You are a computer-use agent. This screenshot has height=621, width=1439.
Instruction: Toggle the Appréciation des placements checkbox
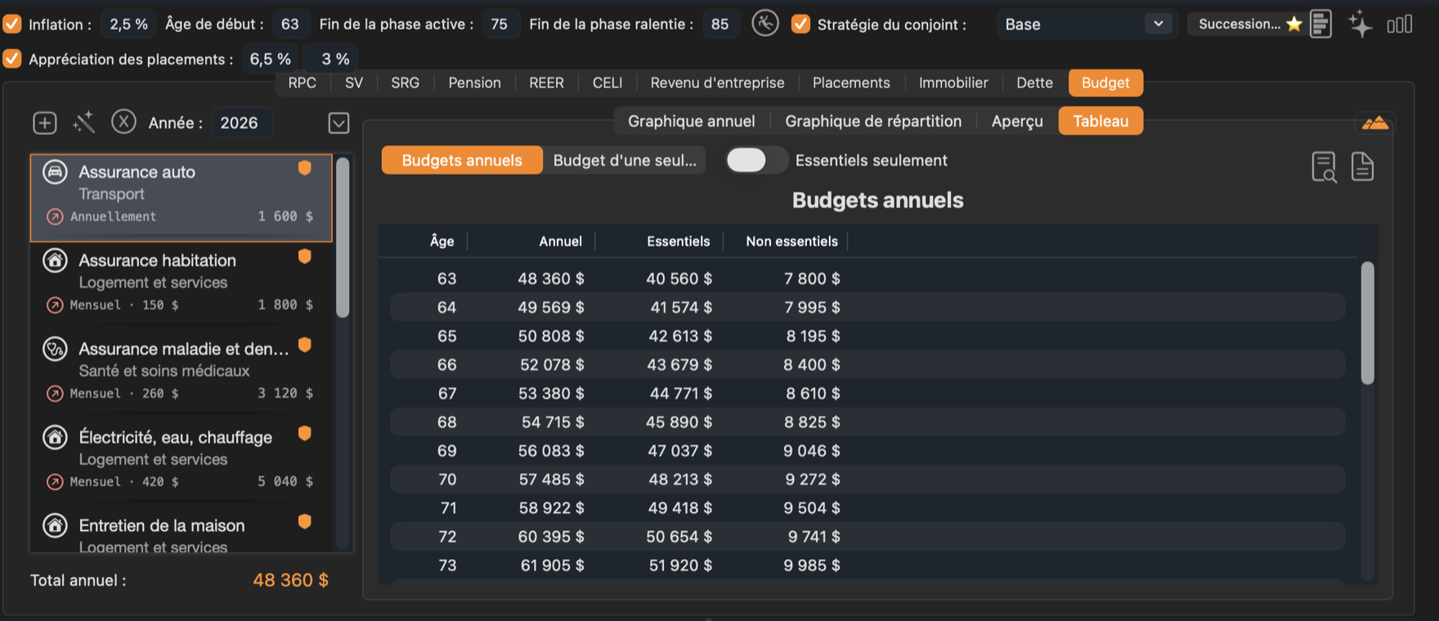[12, 59]
